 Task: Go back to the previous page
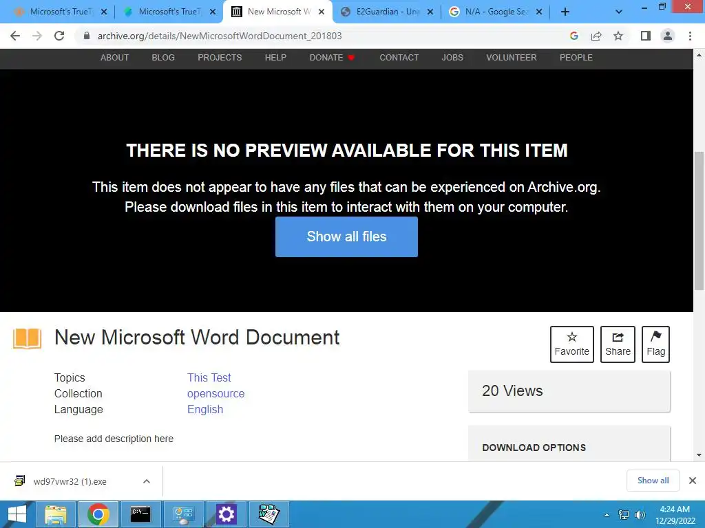pyautogui.click(x=15, y=36)
